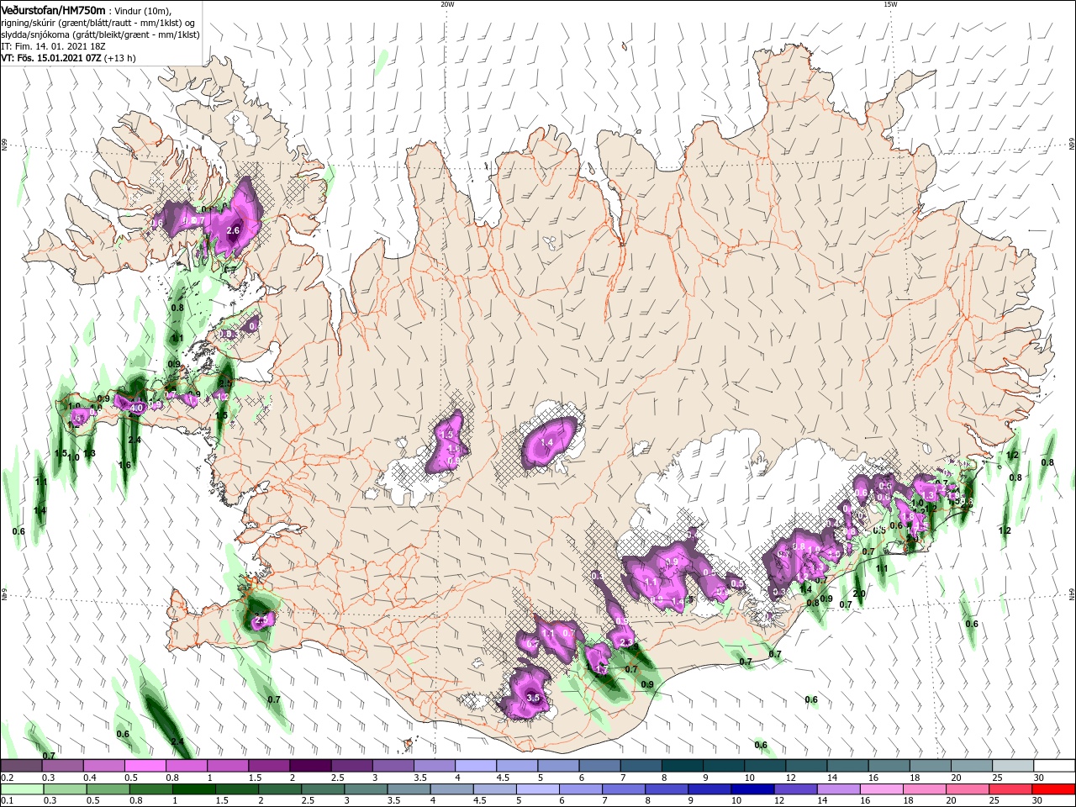
Task: Click the 'VT: Fös. 15.01.2021 07Z (+13 h)' line
Action: point(68,58)
